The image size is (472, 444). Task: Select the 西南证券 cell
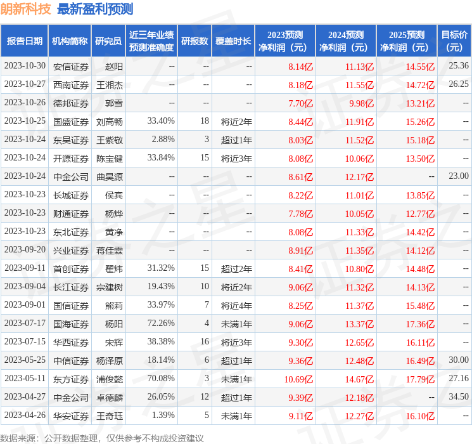pyautogui.click(x=71, y=85)
